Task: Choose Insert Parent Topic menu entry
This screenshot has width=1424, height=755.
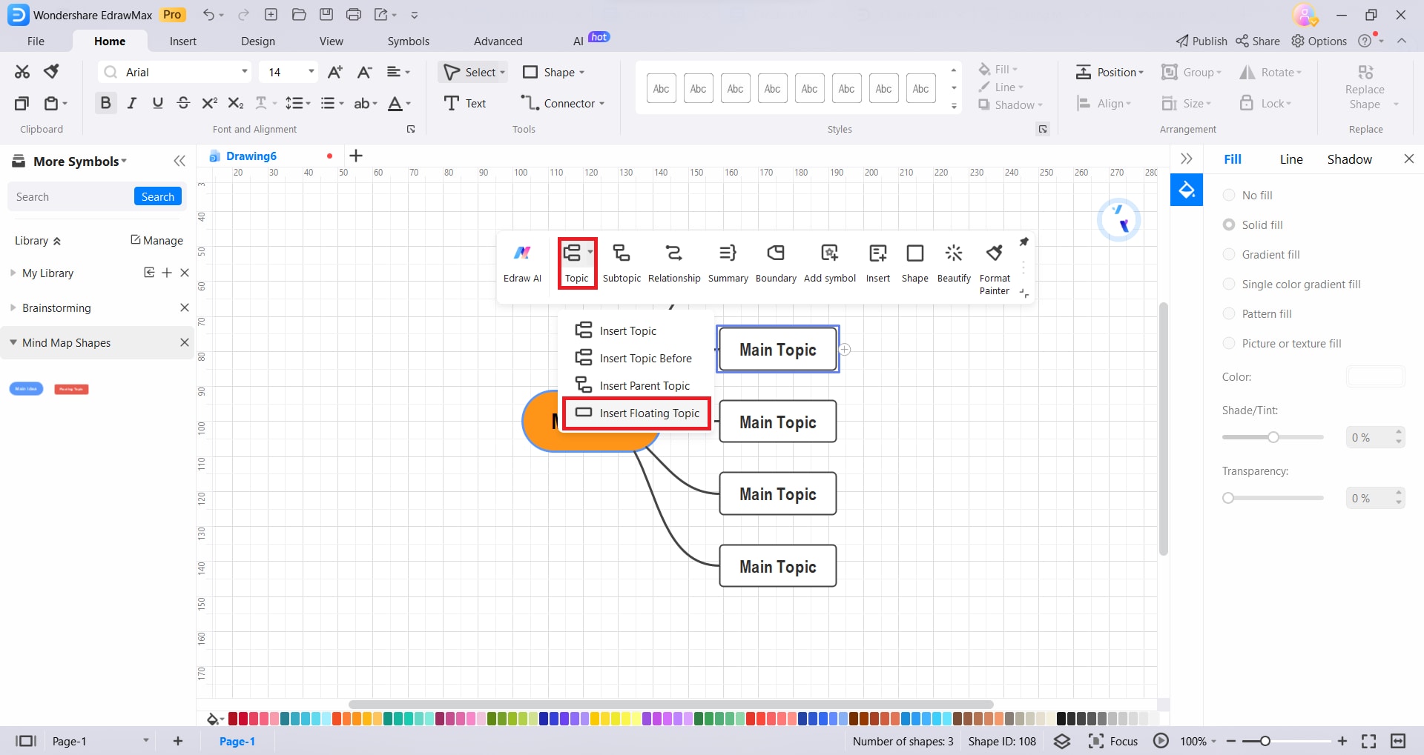Action: pyautogui.click(x=636, y=385)
